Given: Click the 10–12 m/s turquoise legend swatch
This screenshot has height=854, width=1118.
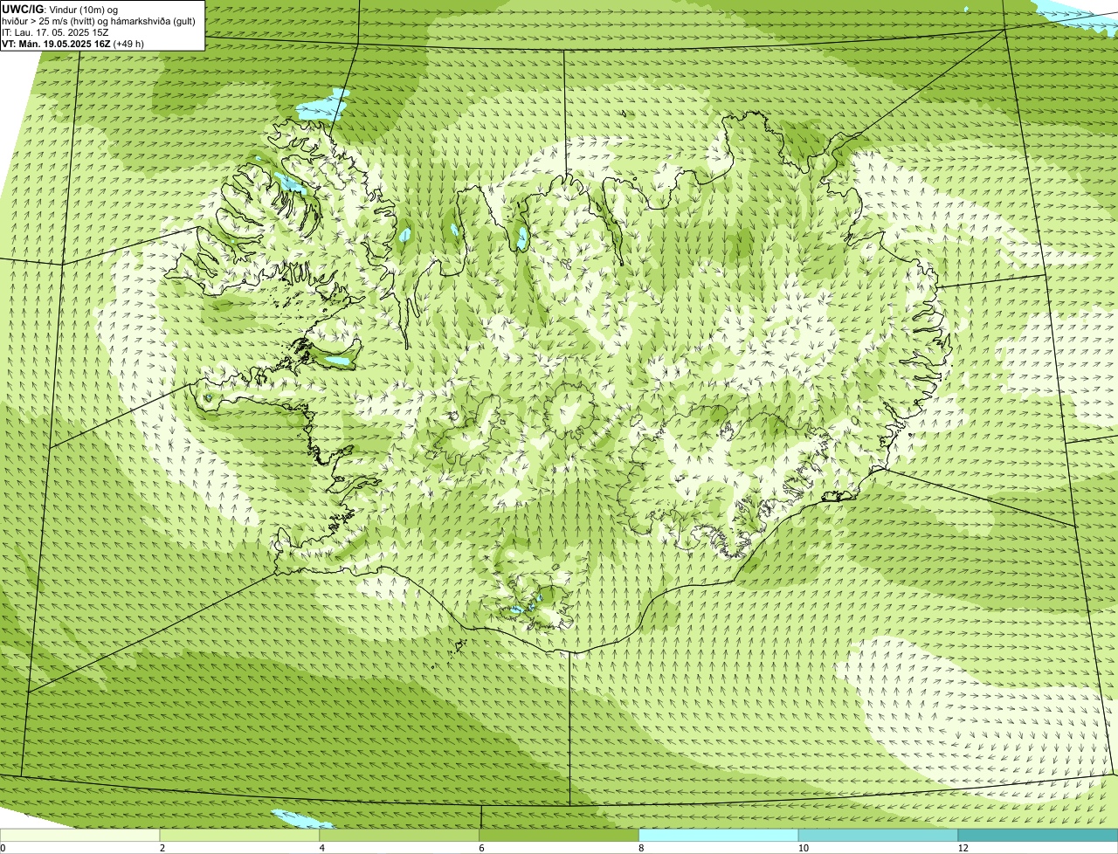Looking at the screenshot, I should (x=879, y=835).
